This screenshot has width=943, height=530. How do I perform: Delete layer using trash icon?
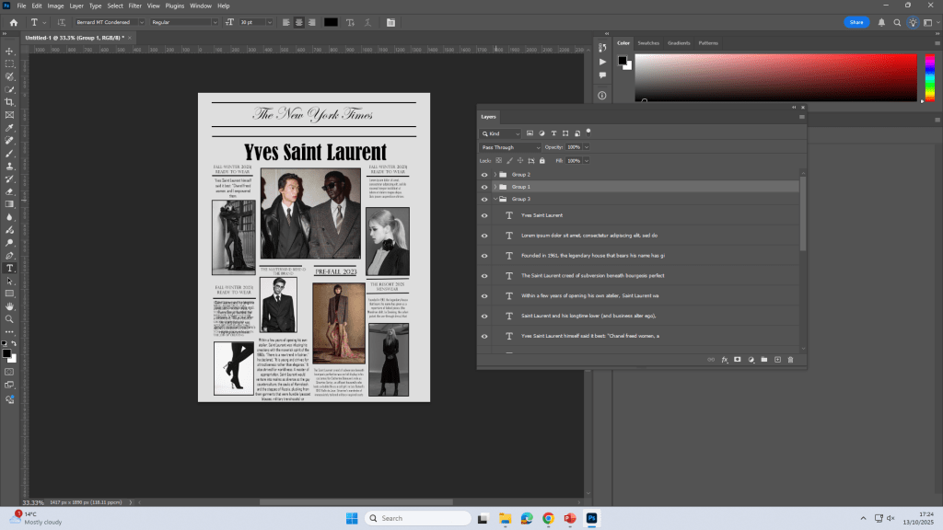tap(790, 359)
